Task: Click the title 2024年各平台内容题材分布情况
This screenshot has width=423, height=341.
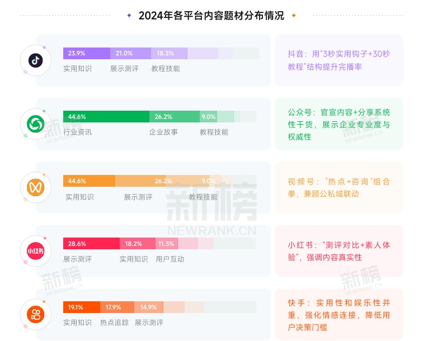Action: (x=211, y=16)
